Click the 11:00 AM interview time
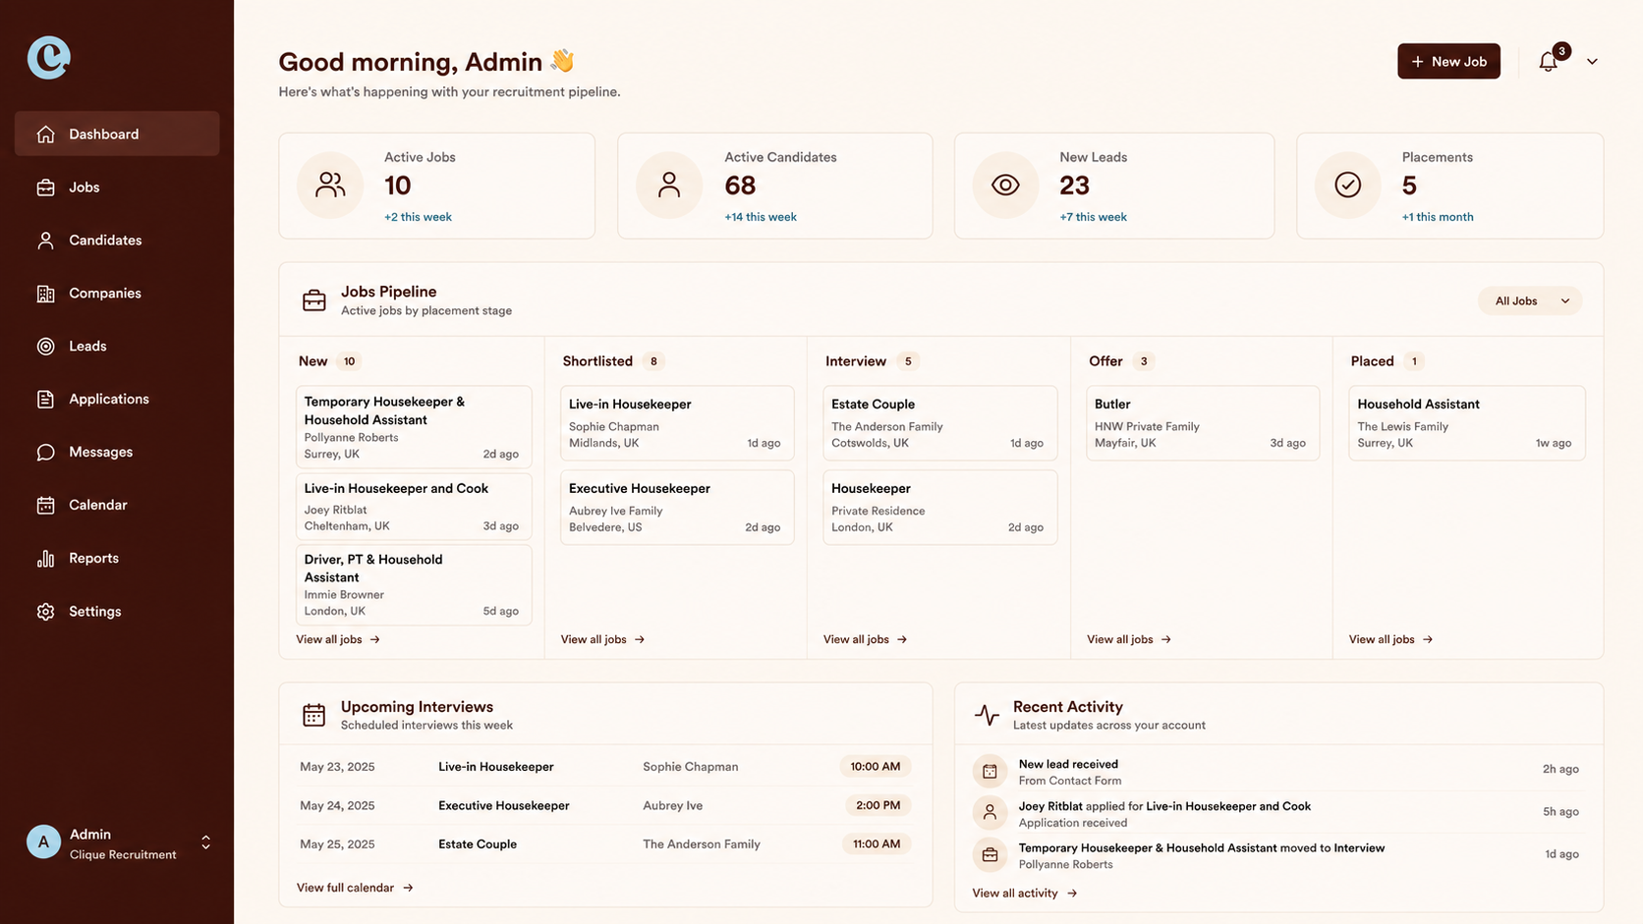This screenshot has height=924, width=1643. (x=877, y=843)
